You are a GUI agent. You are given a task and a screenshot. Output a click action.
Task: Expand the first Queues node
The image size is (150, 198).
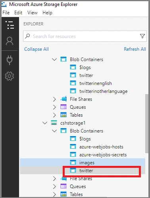pyautogui.click(x=54, y=107)
